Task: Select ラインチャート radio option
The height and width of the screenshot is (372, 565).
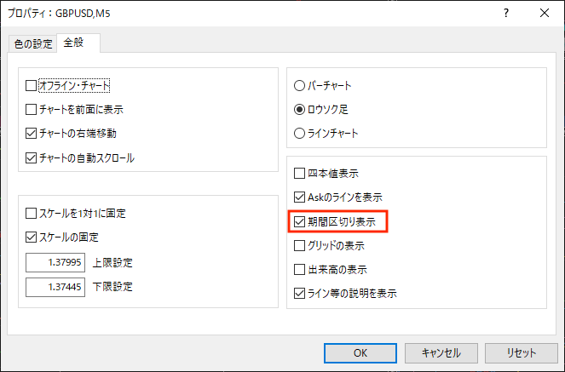Action: pos(299,133)
